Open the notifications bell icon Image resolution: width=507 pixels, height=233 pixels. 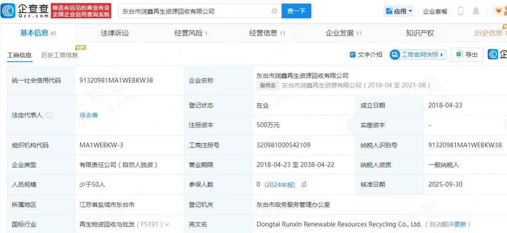tap(476, 11)
